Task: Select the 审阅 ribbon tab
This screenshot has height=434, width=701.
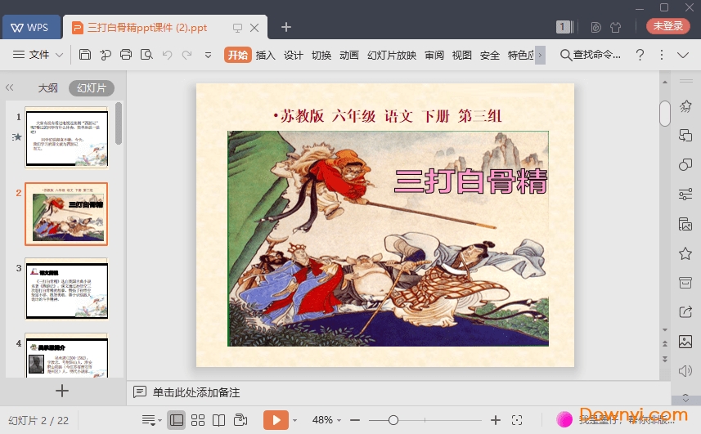Action: [434, 55]
